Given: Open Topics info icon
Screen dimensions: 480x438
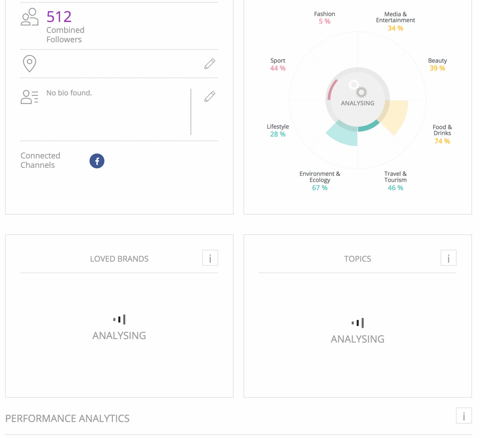Looking at the screenshot, I should pyautogui.click(x=448, y=258).
